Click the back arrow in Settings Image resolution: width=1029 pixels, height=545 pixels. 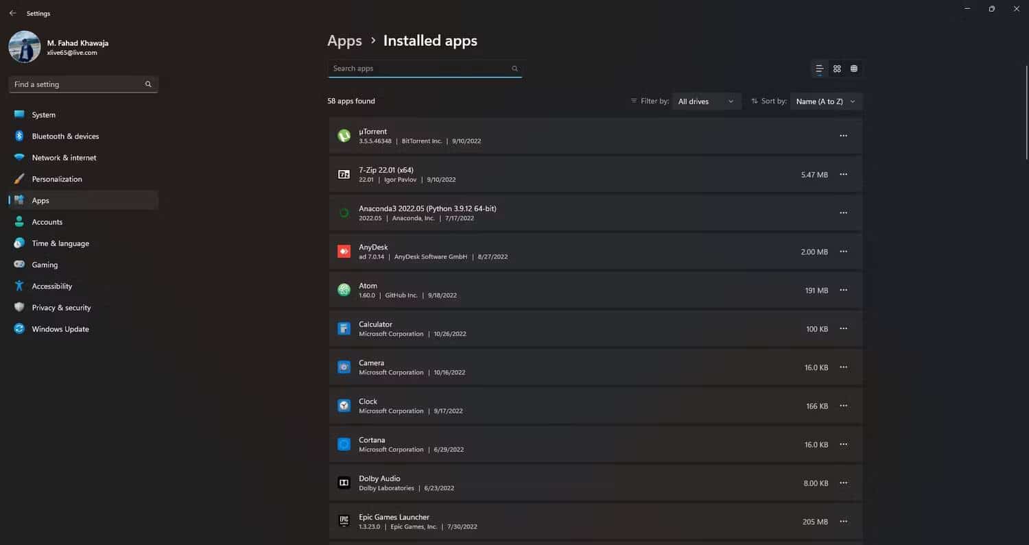(x=14, y=13)
